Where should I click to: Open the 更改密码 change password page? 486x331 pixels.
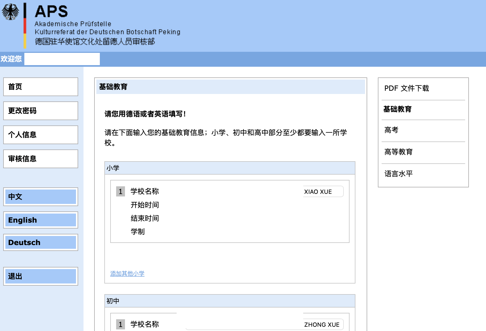41,111
